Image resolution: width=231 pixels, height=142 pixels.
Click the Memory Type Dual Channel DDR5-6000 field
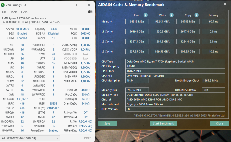175,95
